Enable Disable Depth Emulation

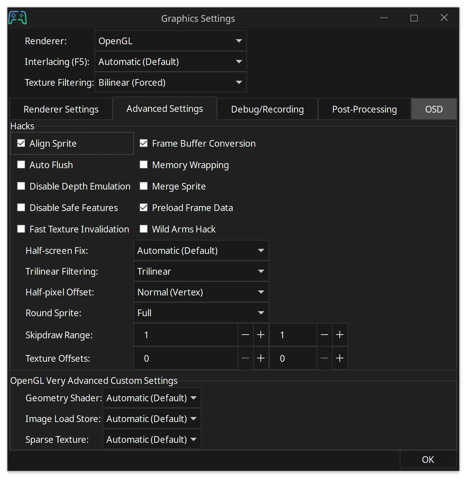(21, 186)
